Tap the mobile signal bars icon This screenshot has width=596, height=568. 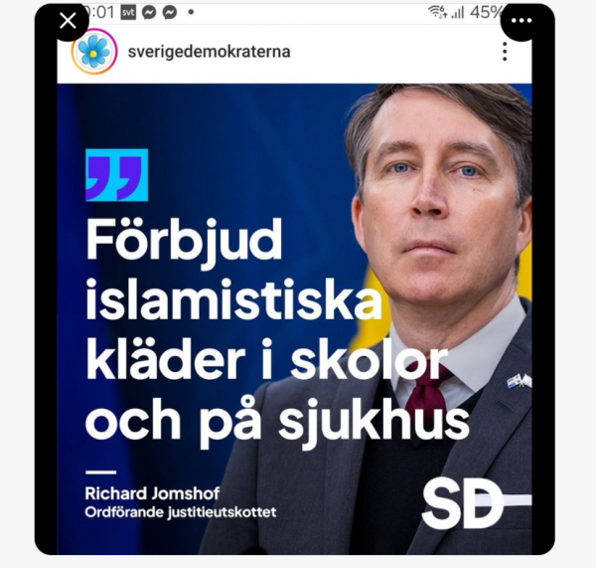coord(457,13)
